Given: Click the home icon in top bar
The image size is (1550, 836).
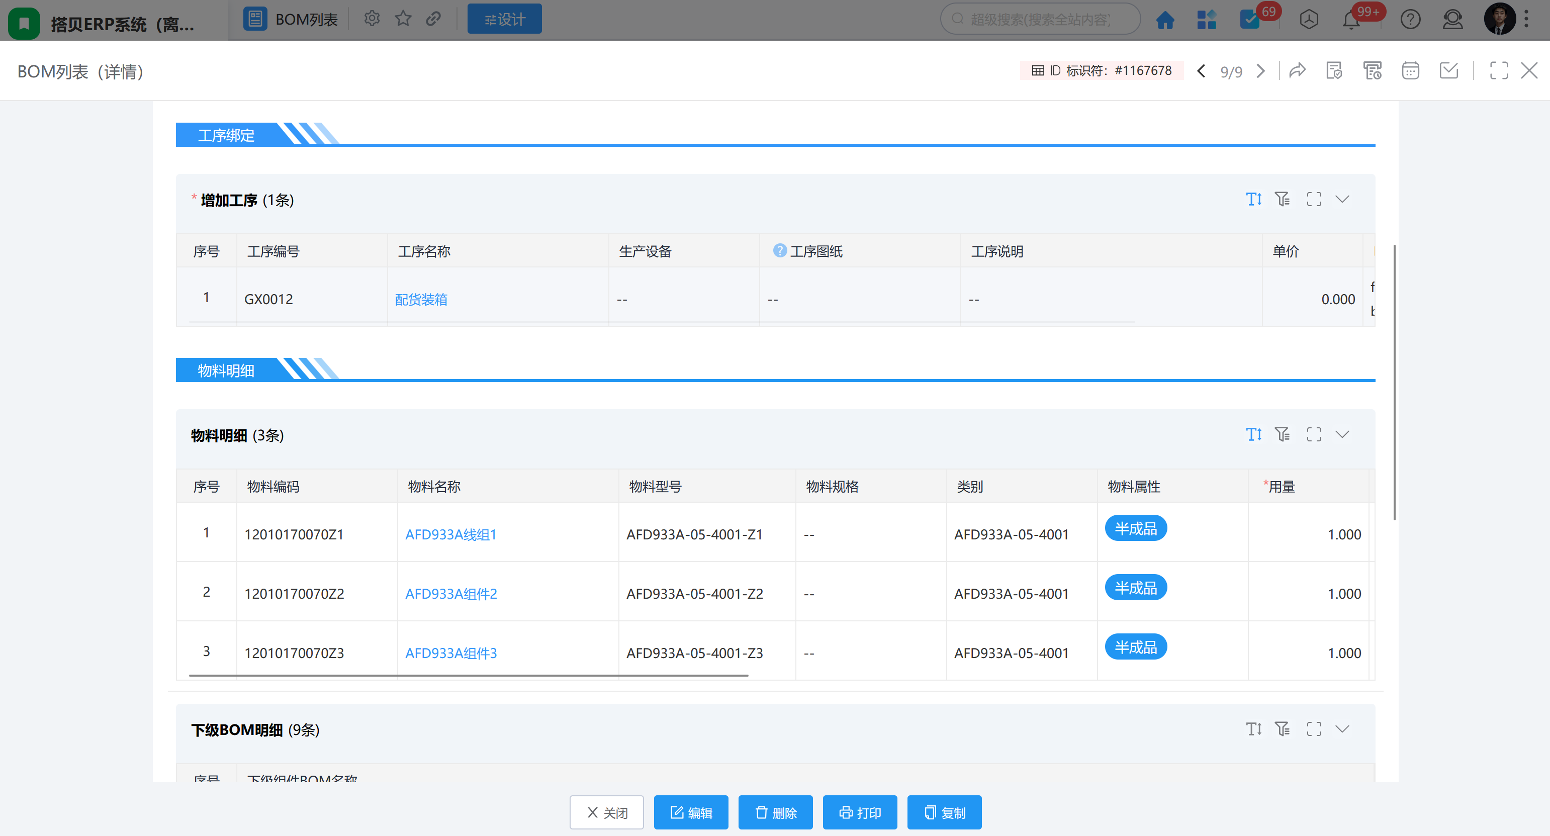Looking at the screenshot, I should (x=1165, y=20).
